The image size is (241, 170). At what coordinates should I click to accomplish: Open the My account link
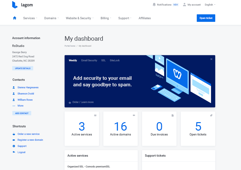tap(194, 5)
